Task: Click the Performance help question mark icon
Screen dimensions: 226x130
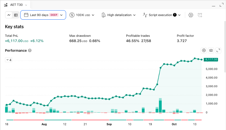Action: (30, 51)
